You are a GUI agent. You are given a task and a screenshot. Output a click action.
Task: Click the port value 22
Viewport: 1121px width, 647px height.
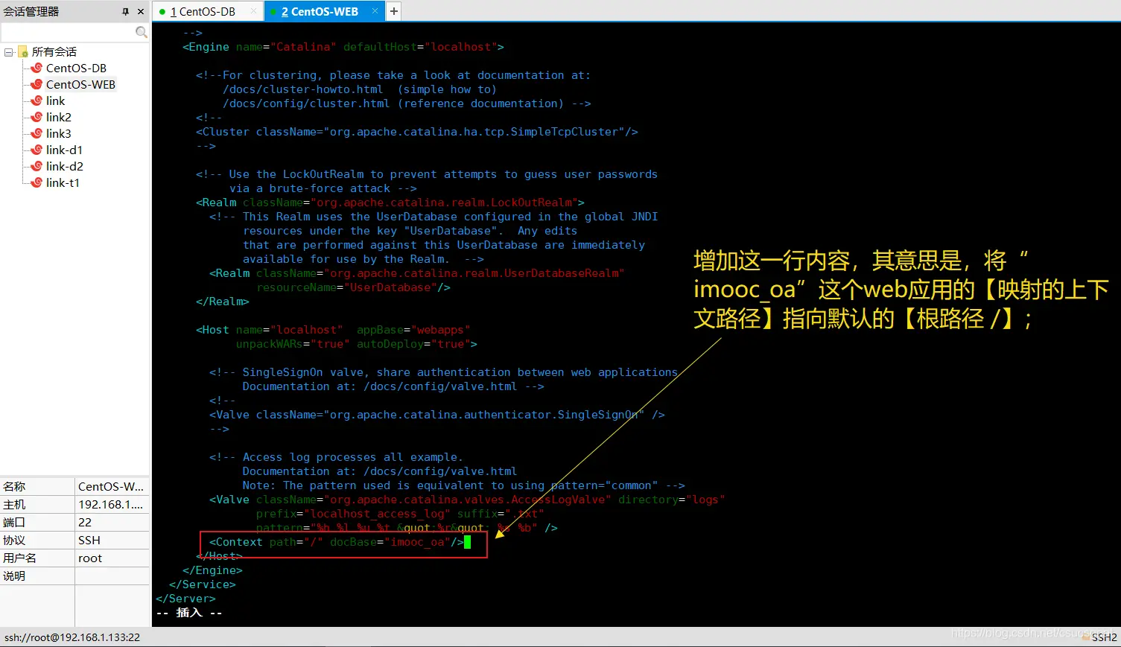[85, 523]
